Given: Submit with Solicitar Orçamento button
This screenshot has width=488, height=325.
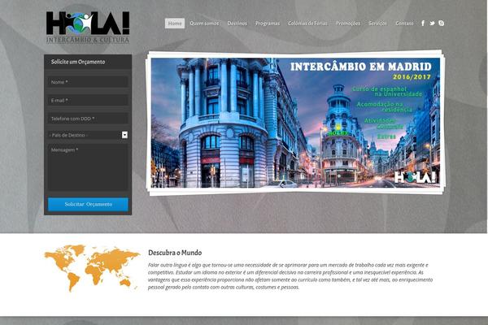Looking at the screenshot, I should click(88, 204).
